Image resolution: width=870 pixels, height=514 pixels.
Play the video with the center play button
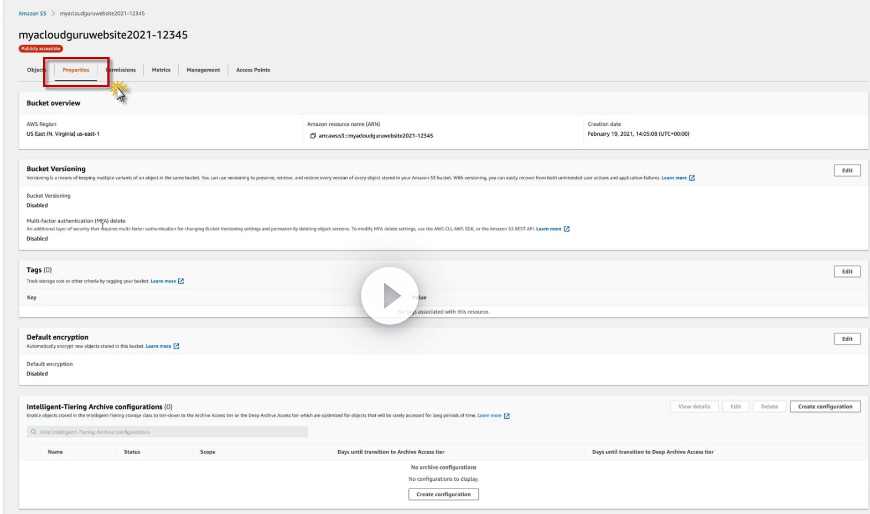(390, 296)
